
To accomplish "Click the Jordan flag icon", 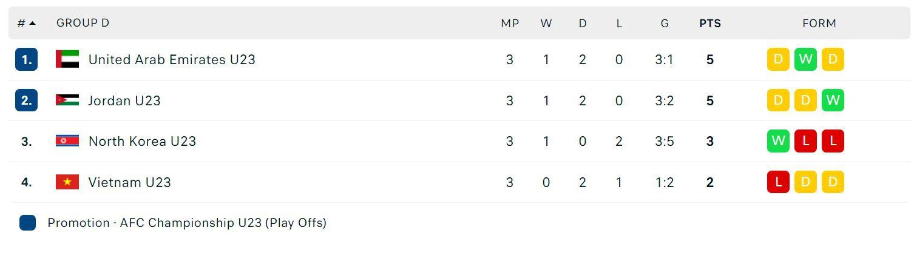I will pyautogui.click(x=67, y=100).
